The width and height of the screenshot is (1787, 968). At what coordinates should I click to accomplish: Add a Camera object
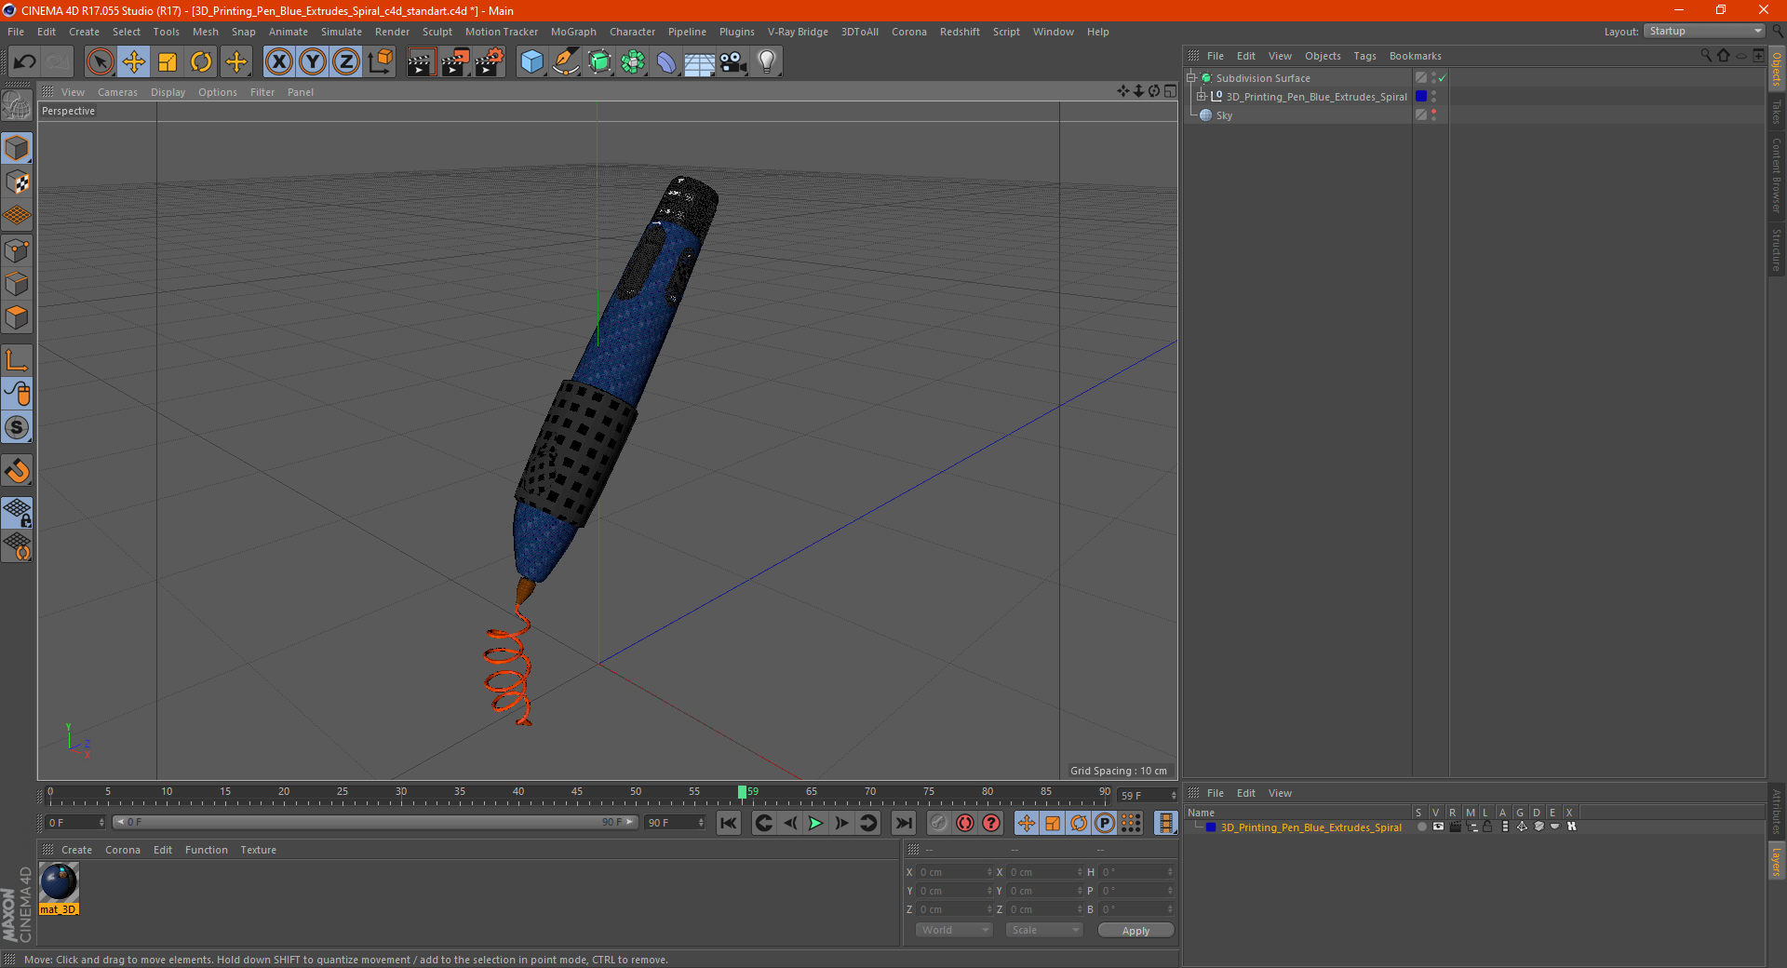pos(733,62)
